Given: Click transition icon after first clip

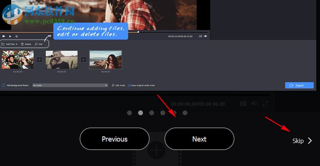Looking at the screenshot, I should pos(39,59).
